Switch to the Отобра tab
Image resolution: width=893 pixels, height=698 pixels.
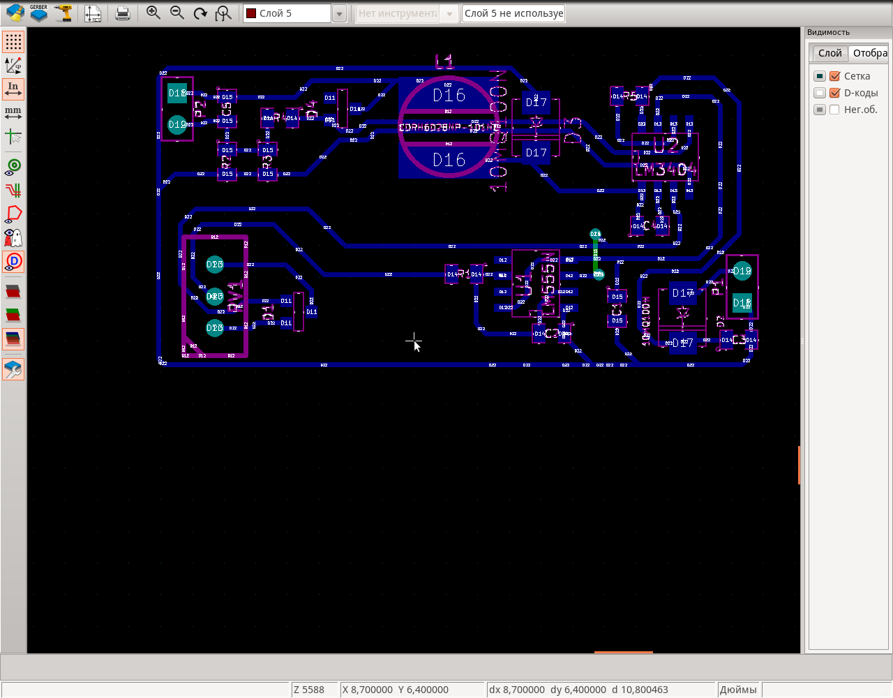(869, 53)
